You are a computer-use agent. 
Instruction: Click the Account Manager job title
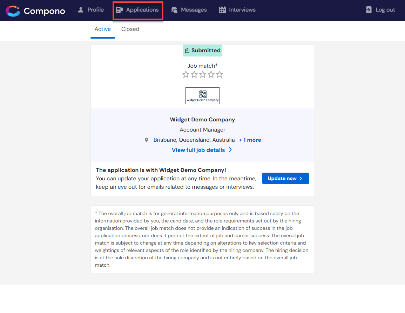[203, 130]
